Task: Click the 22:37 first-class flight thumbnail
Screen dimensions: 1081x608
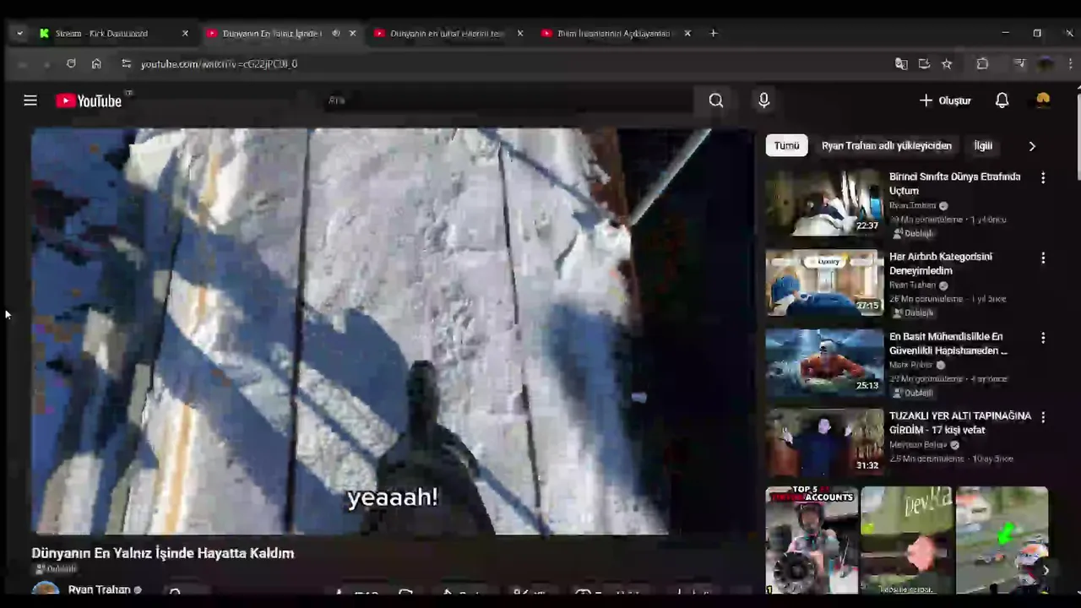Action: click(x=824, y=202)
